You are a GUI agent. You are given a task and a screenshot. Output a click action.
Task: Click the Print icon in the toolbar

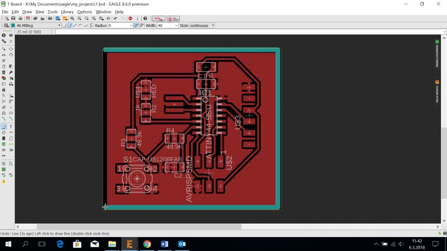20,18
